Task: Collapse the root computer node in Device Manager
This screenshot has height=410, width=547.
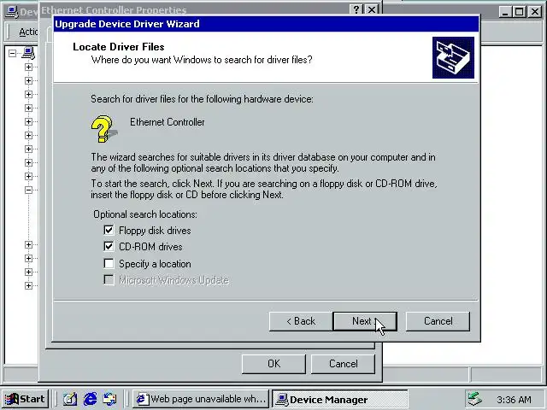Action: 13,53
